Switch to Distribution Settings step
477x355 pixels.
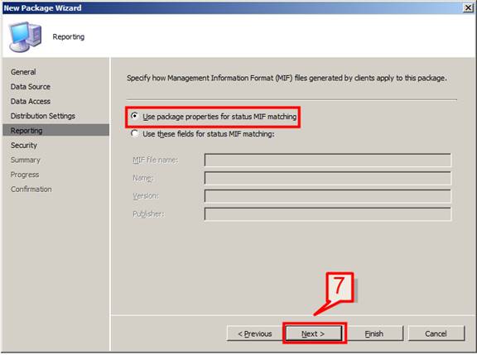click(x=43, y=116)
